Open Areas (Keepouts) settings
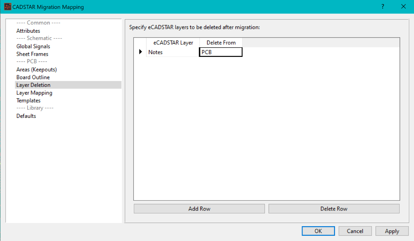This screenshot has height=241, width=414. pyautogui.click(x=37, y=69)
